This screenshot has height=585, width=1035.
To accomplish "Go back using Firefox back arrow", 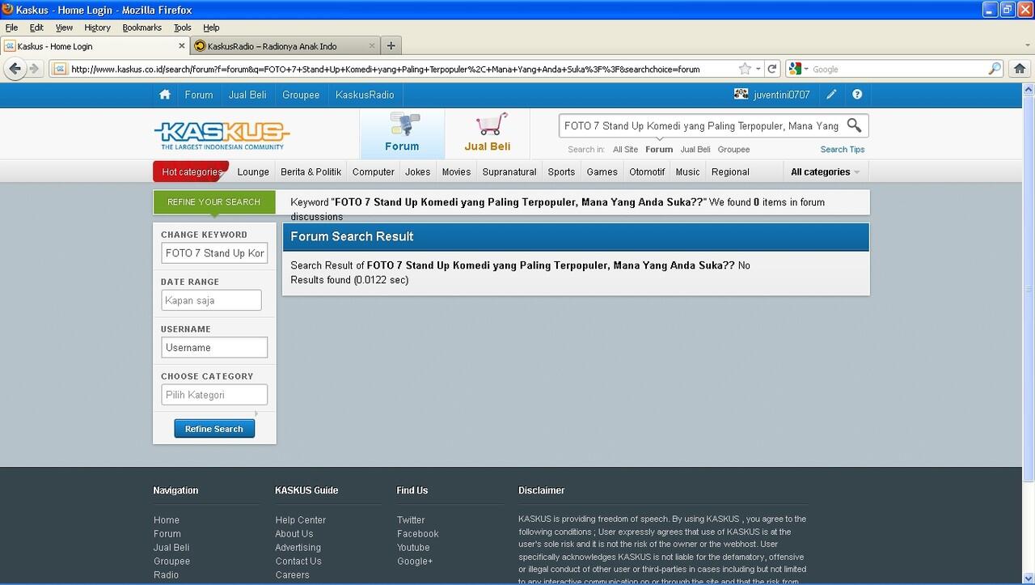I will [15, 69].
